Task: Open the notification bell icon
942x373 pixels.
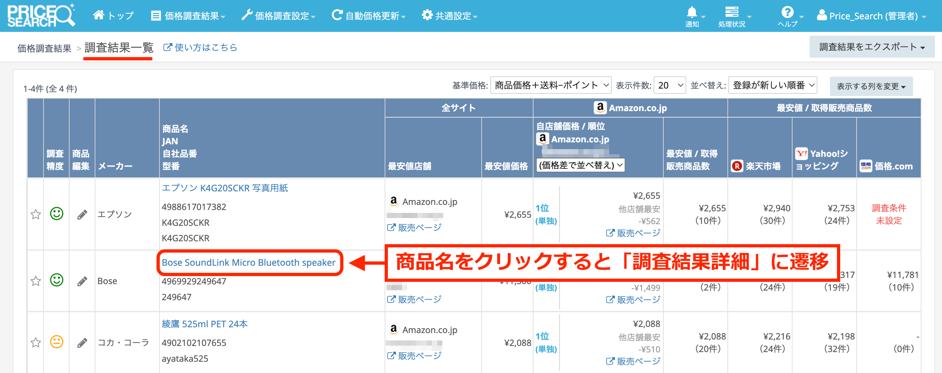Action: click(691, 13)
